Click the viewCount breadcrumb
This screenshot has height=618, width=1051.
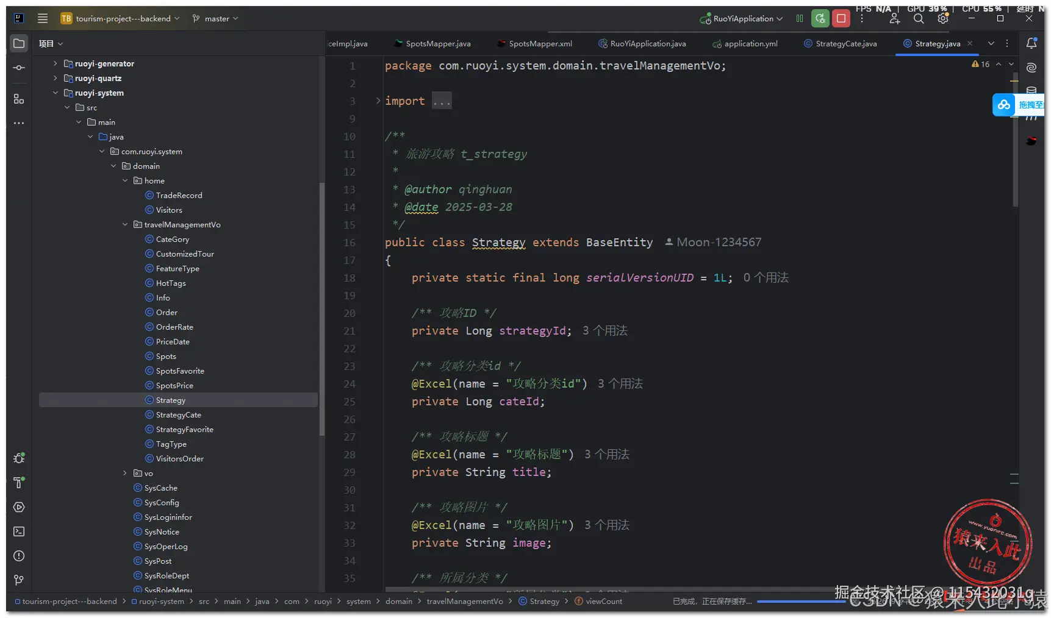pyautogui.click(x=598, y=601)
